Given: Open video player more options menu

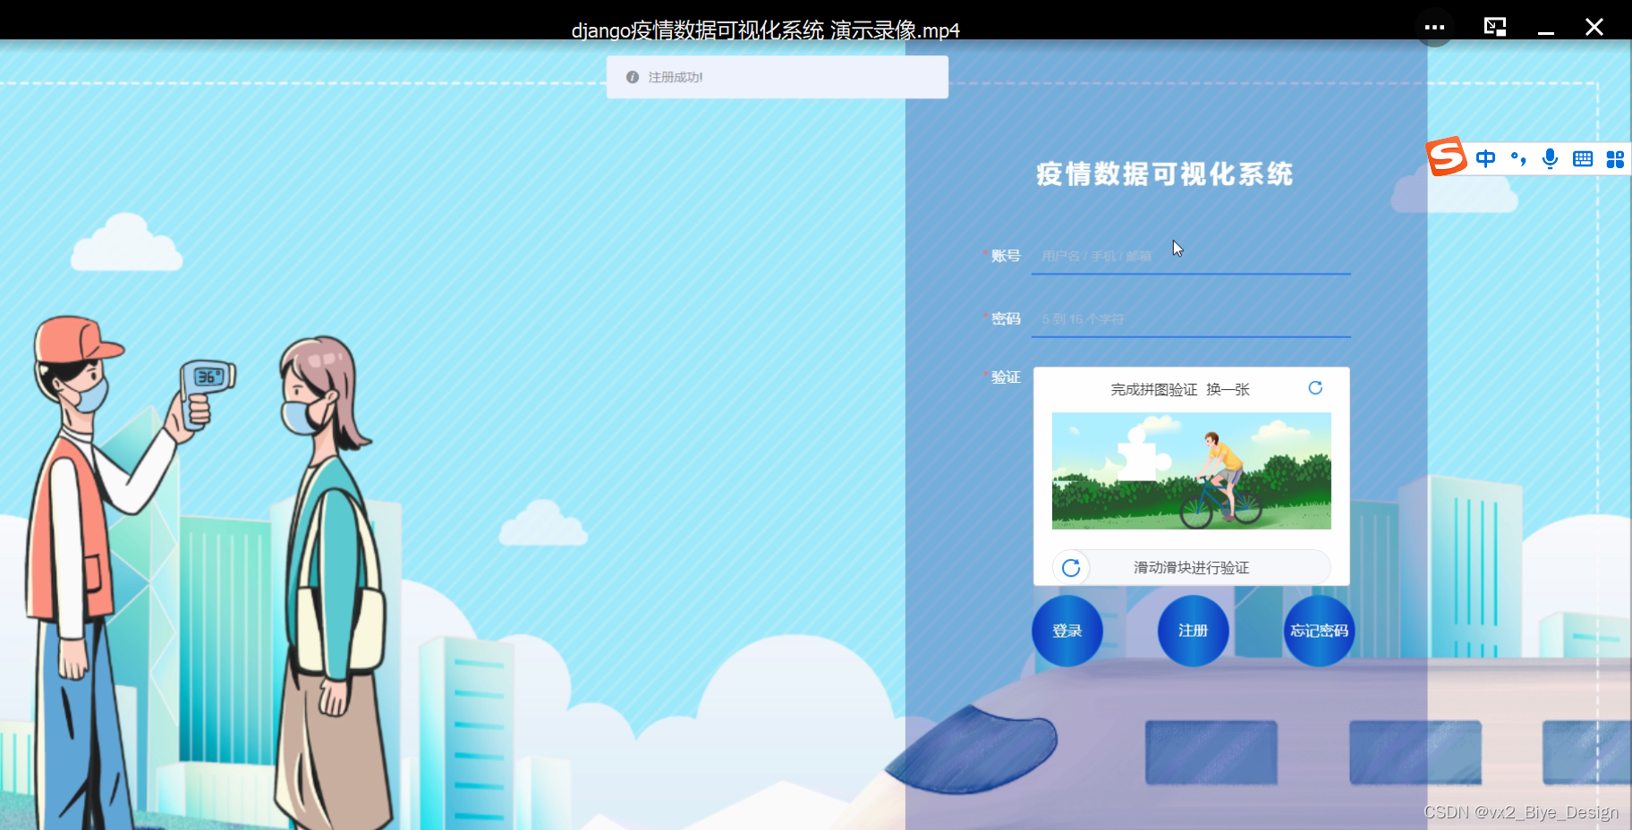Looking at the screenshot, I should point(1434,27).
